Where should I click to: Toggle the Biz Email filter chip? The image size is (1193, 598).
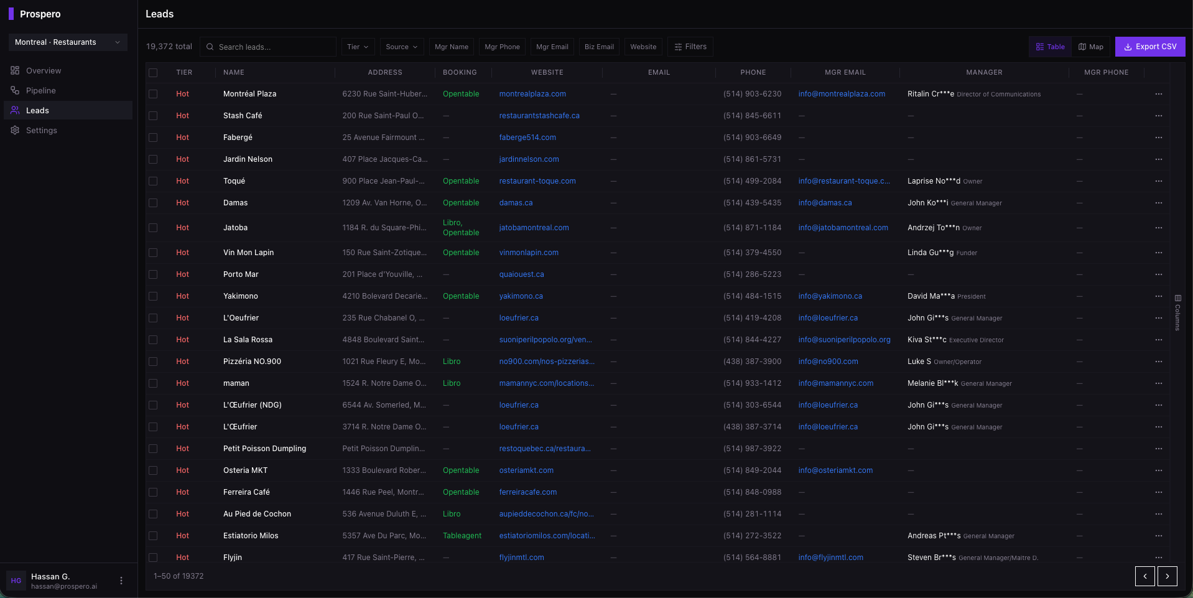tap(599, 47)
